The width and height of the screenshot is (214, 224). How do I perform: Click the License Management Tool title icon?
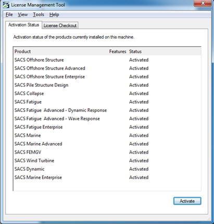(6, 5)
